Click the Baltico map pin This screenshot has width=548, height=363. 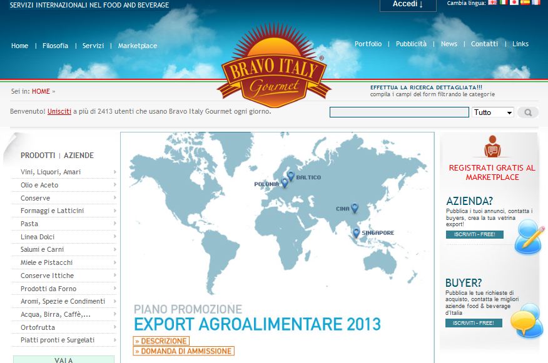pyautogui.click(x=291, y=176)
